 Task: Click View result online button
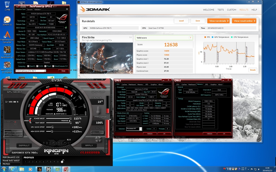tap(244, 21)
